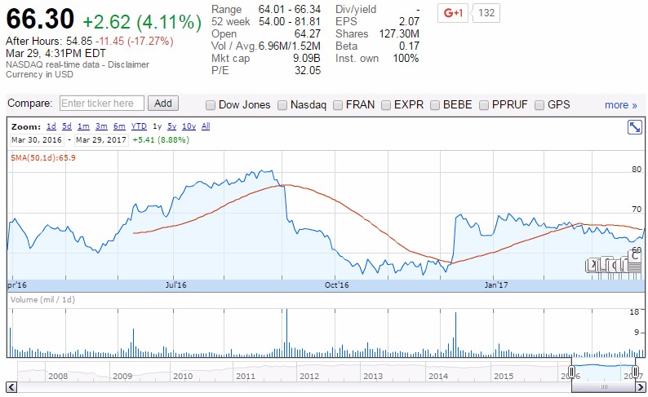Zoom chart to 10y
This screenshot has height=397, width=648.
[189, 126]
